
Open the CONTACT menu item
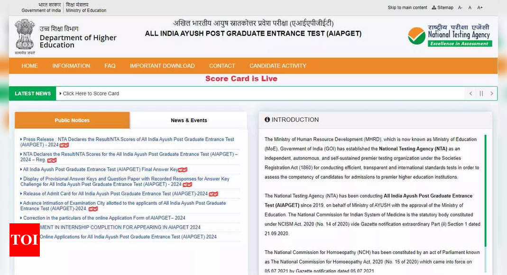click(x=222, y=65)
